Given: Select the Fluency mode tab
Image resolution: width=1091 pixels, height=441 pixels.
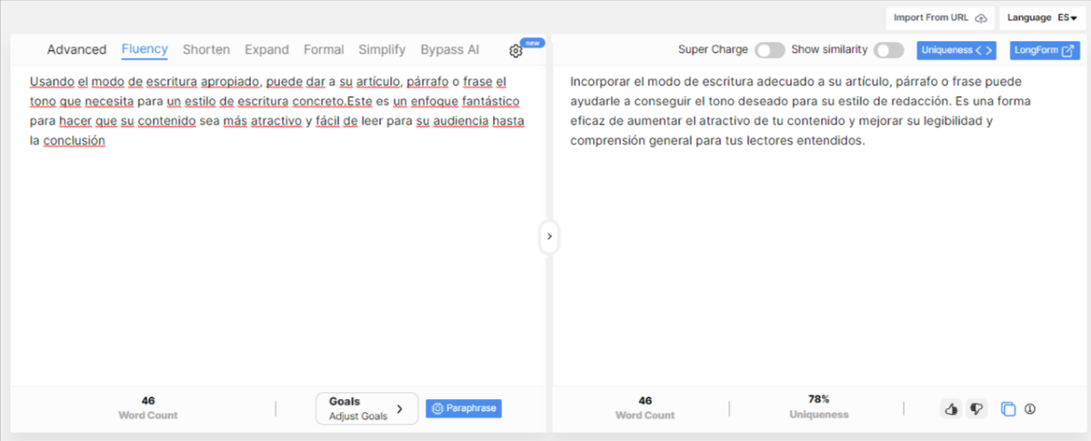Looking at the screenshot, I should pyautogui.click(x=145, y=50).
